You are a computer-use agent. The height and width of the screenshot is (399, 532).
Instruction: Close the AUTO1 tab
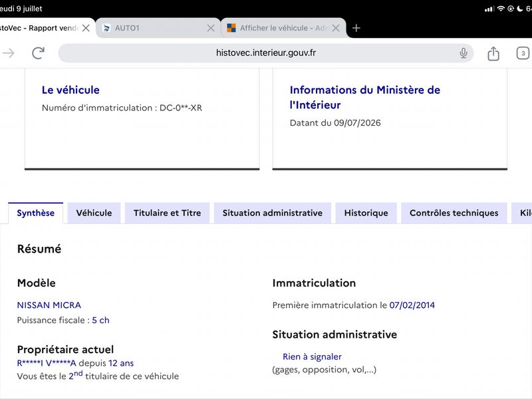pos(211,28)
